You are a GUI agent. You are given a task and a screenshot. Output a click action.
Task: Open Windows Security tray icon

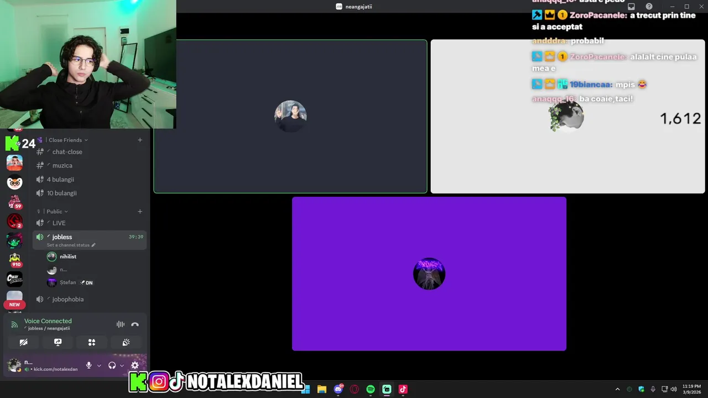642,389
